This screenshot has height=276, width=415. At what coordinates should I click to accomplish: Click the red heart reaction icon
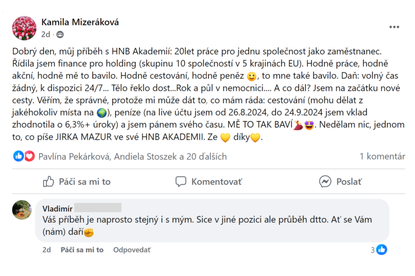point(29,157)
